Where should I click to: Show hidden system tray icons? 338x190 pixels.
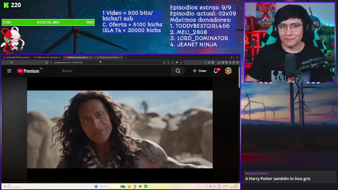[x=206, y=186]
